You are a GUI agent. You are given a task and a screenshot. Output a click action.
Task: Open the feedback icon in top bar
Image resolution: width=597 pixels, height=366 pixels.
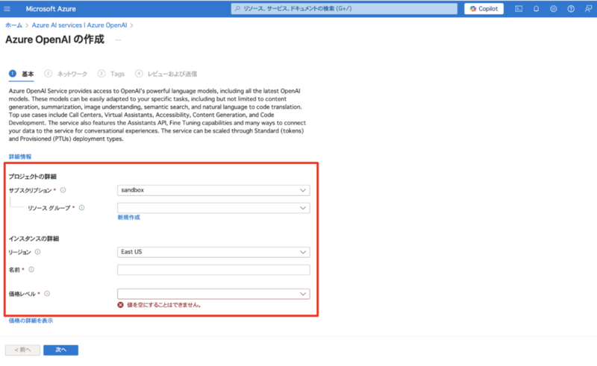tap(588, 9)
